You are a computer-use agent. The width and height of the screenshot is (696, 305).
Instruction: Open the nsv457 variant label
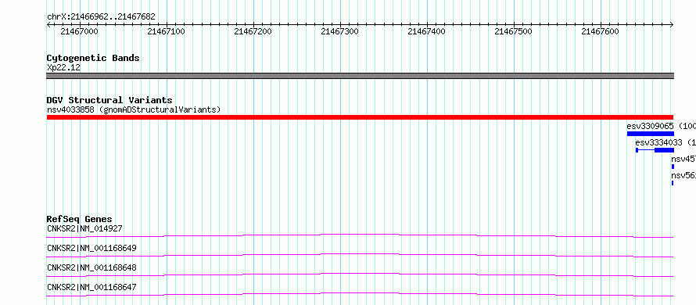coord(683,159)
